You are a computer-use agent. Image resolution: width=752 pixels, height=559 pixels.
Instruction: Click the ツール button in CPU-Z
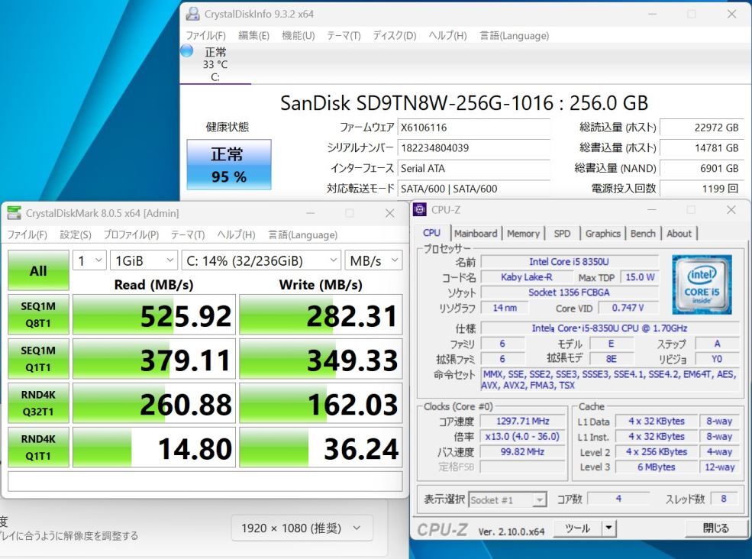pyautogui.click(x=577, y=528)
